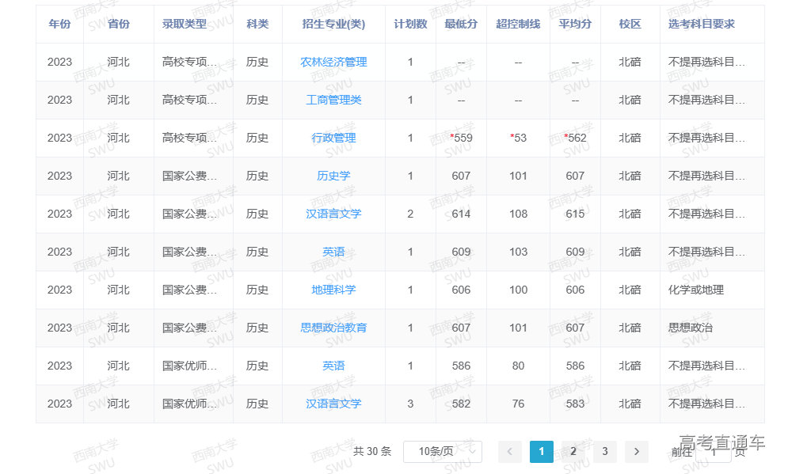
Task: Click the previous page left arrow
Action: 510,452
